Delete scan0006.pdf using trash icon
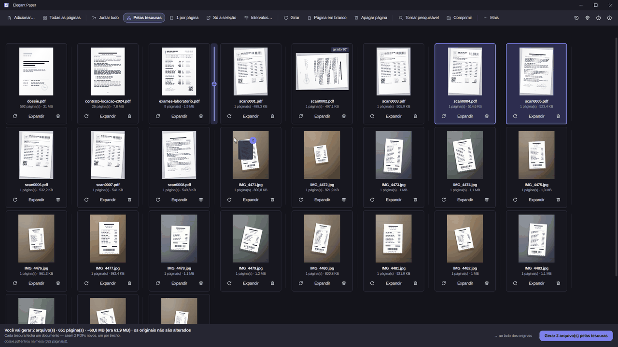 tap(58, 200)
